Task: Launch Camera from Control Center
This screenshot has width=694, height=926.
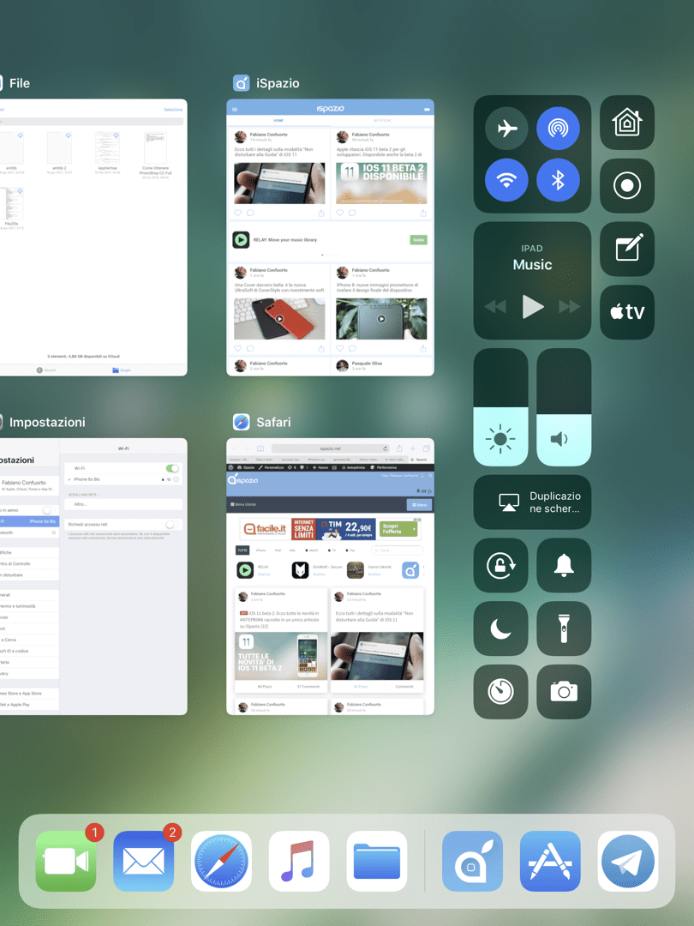Action: [x=564, y=692]
